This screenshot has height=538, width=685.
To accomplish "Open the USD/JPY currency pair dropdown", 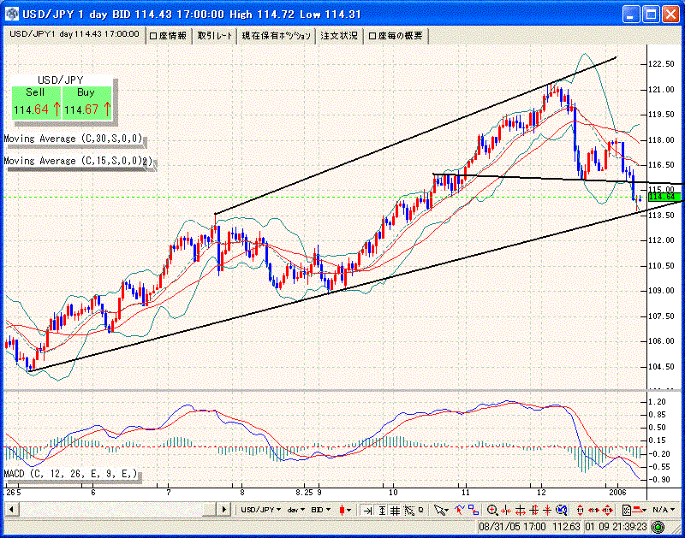I will point(261,510).
